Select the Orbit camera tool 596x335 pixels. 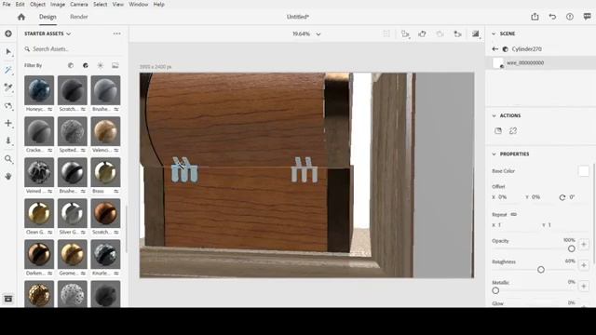click(8, 105)
